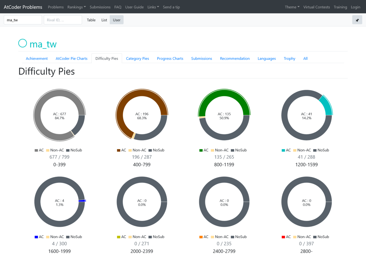
Task: Open the Languages tab
Action: pos(267,59)
